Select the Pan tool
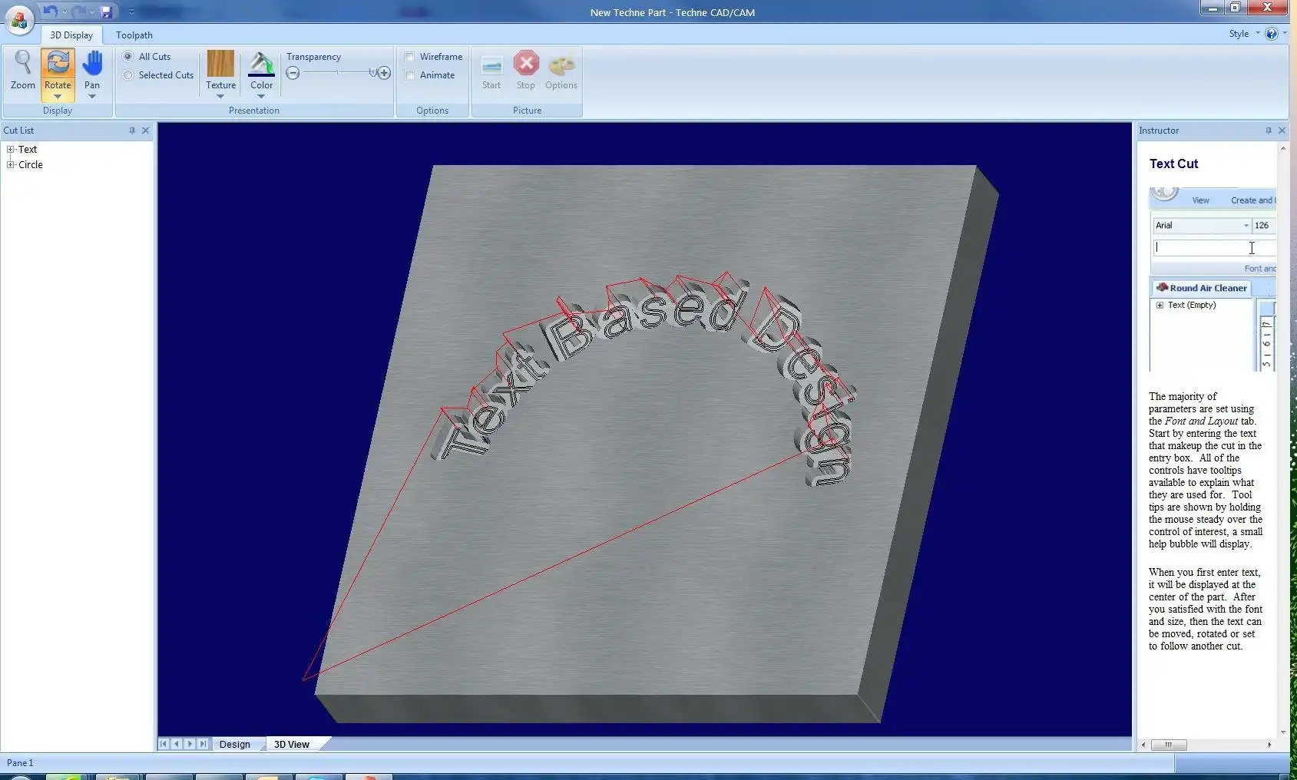This screenshot has width=1297, height=780. 92,71
